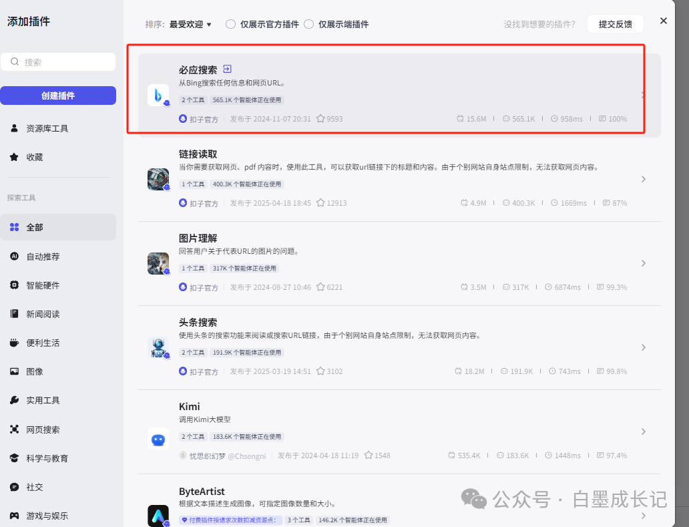Click the '565.1K 个智能体正在使用' tag
This screenshot has height=527, width=689.
pos(247,100)
